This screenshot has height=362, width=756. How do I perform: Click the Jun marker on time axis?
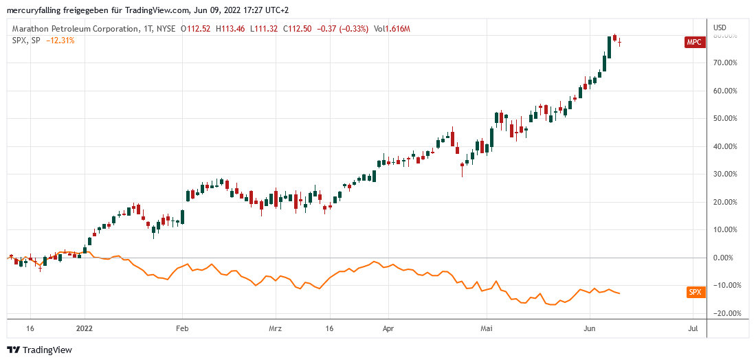tap(589, 329)
